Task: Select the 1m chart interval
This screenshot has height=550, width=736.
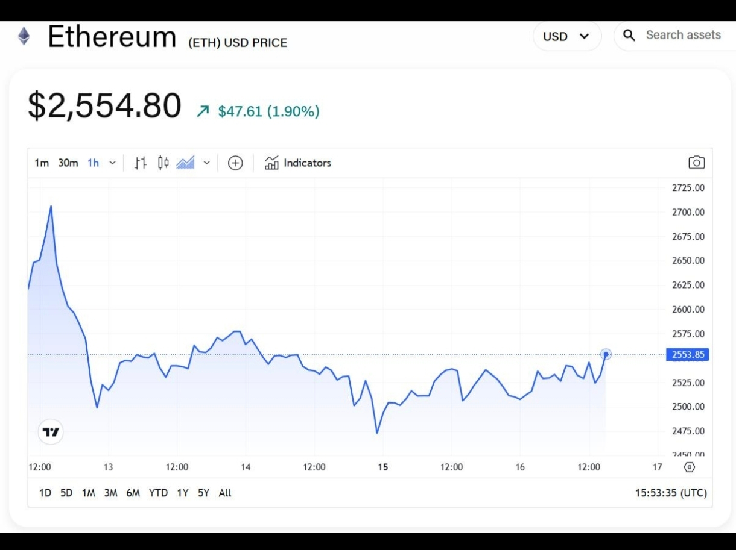Action: click(x=42, y=163)
